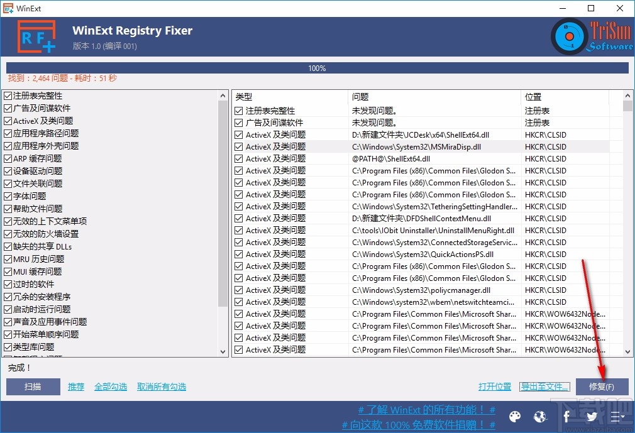Open the Facebook page icon
Screen dimensions: 635x433
point(566,417)
